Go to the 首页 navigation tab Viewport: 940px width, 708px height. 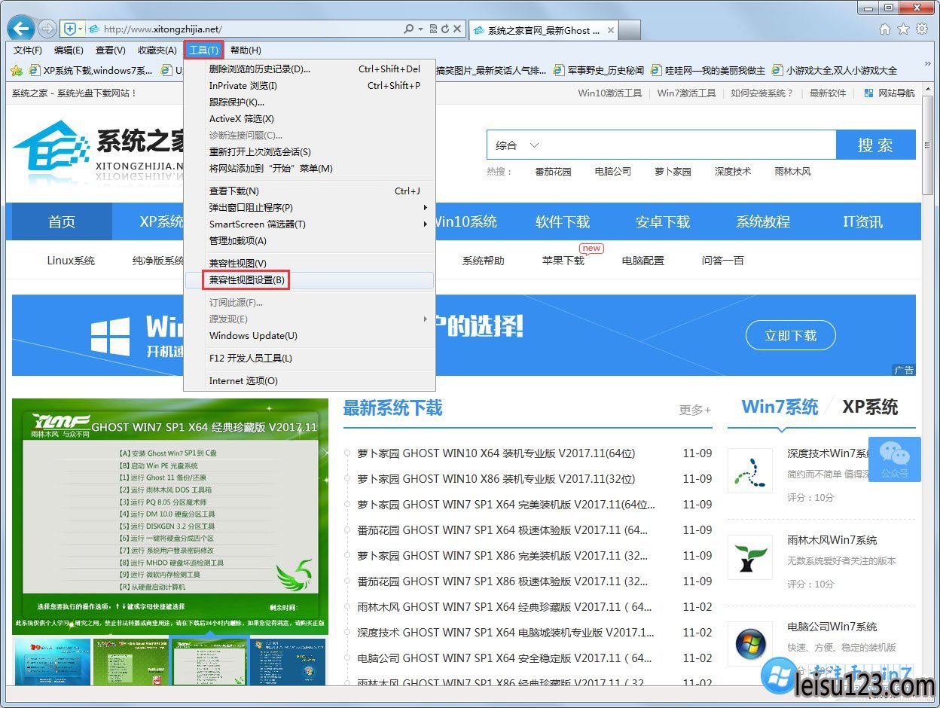(x=62, y=221)
